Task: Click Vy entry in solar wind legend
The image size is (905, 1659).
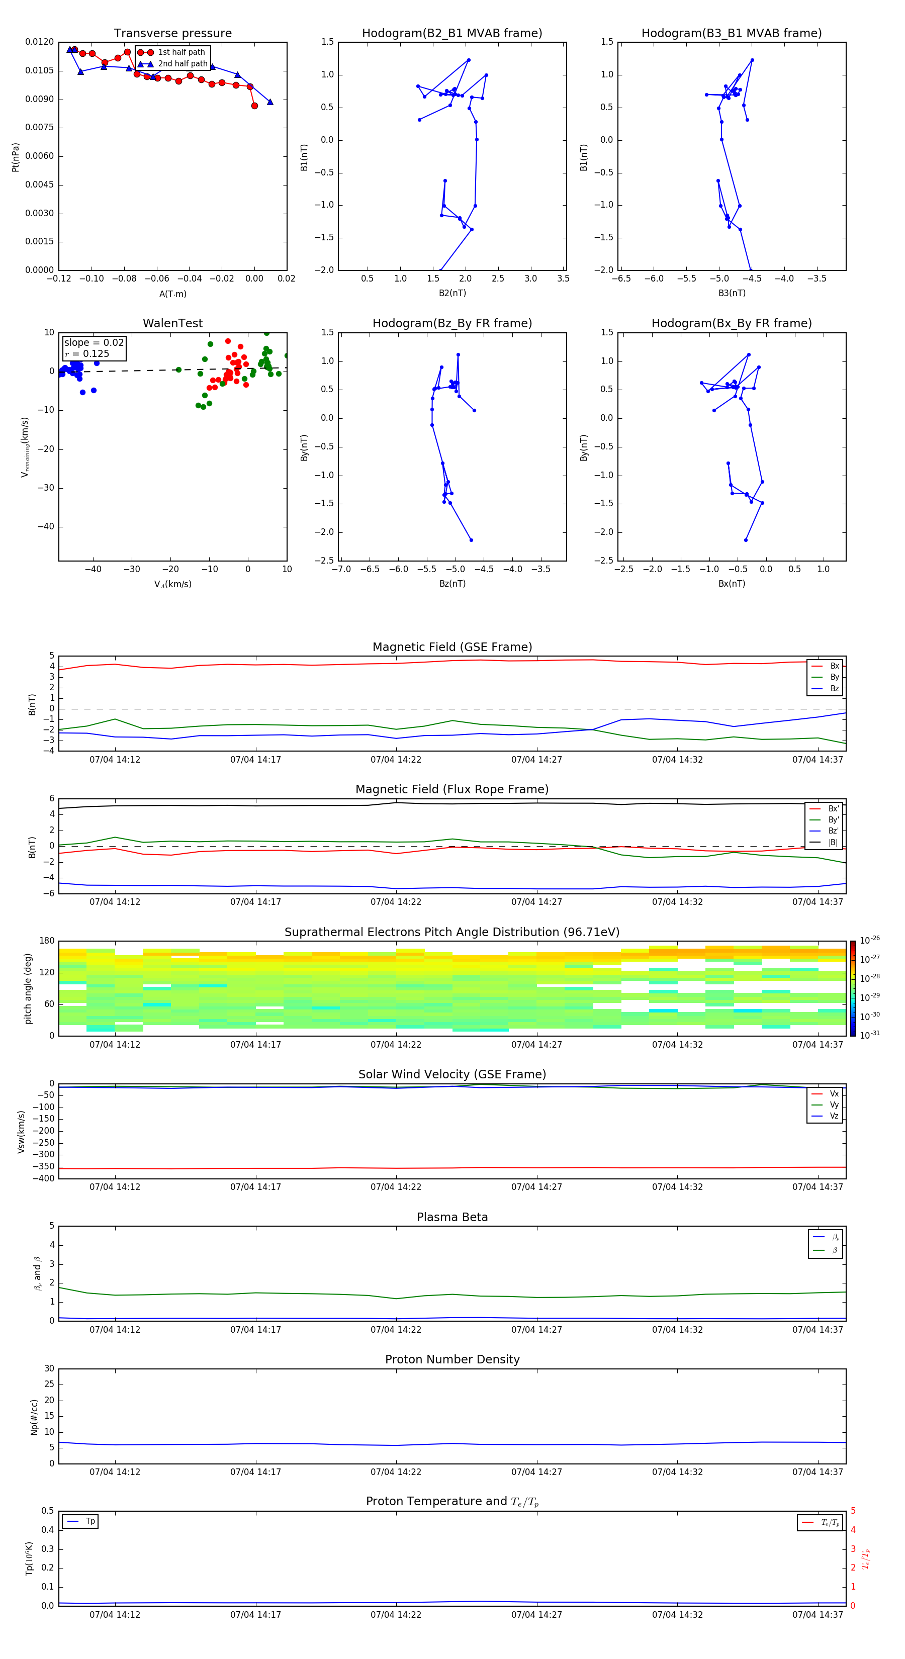Action: pyautogui.click(x=825, y=1104)
